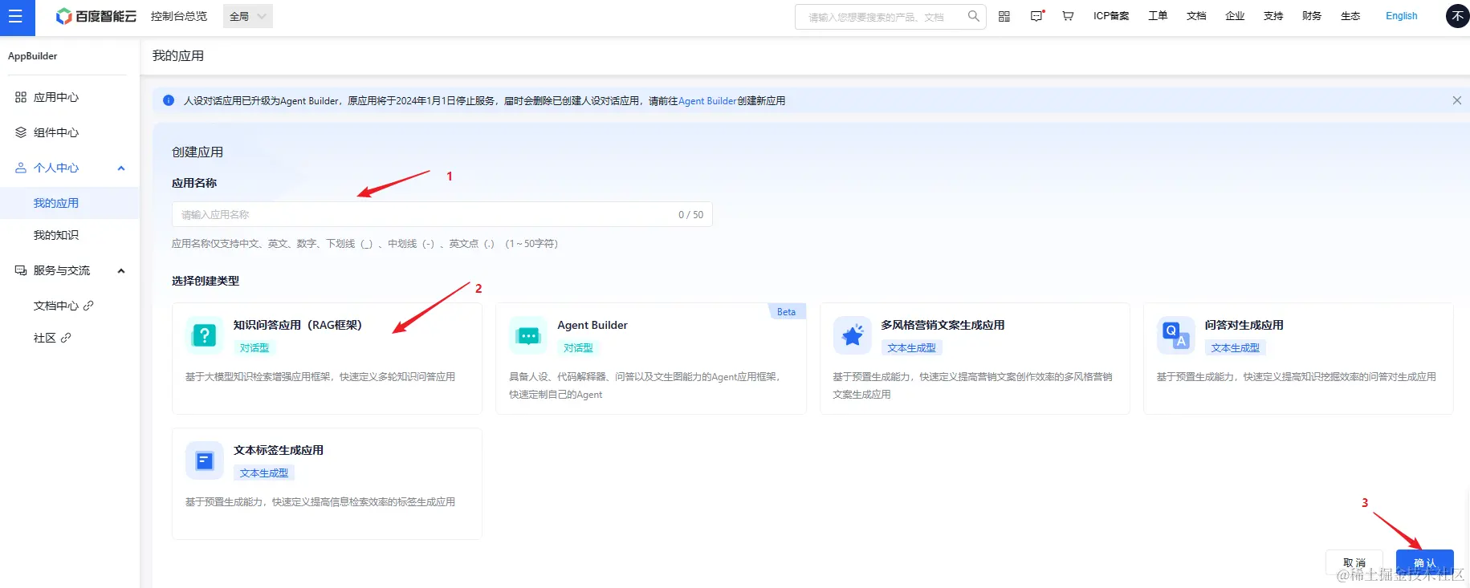
Task: Select the 知识问答应用 (RAG框架) card
Action: click(x=327, y=359)
